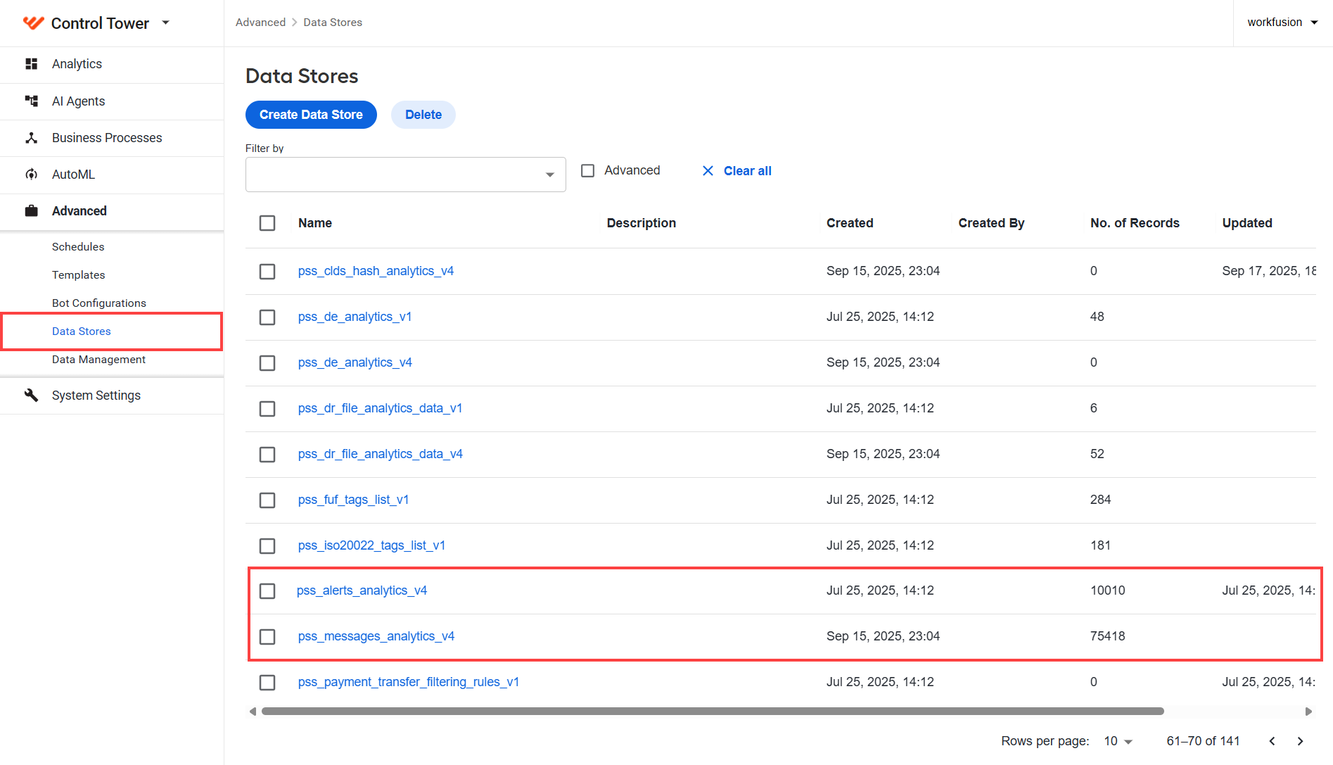Open the Control Tower dropdown arrow
This screenshot has width=1333, height=765.
[x=166, y=23]
